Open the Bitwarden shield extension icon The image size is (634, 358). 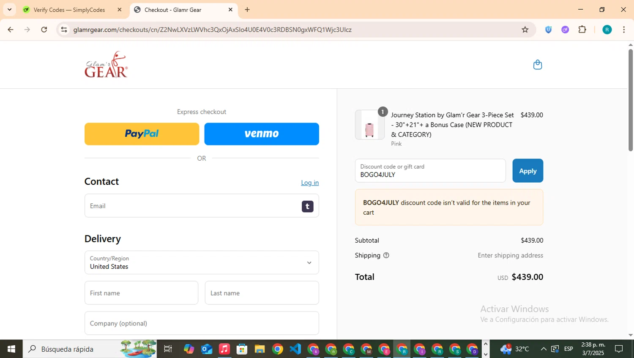click(x=548, y=30)
